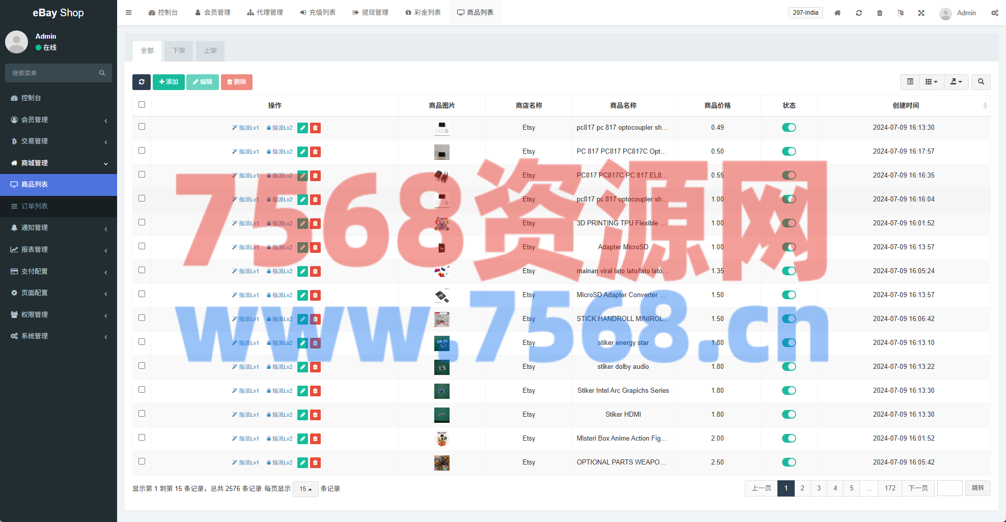Image resolution: width=1006 pixels, height=522 pixels.
Task: Click the 指派Lv2 link for Stiker HDMI
Action: (280, 415)
